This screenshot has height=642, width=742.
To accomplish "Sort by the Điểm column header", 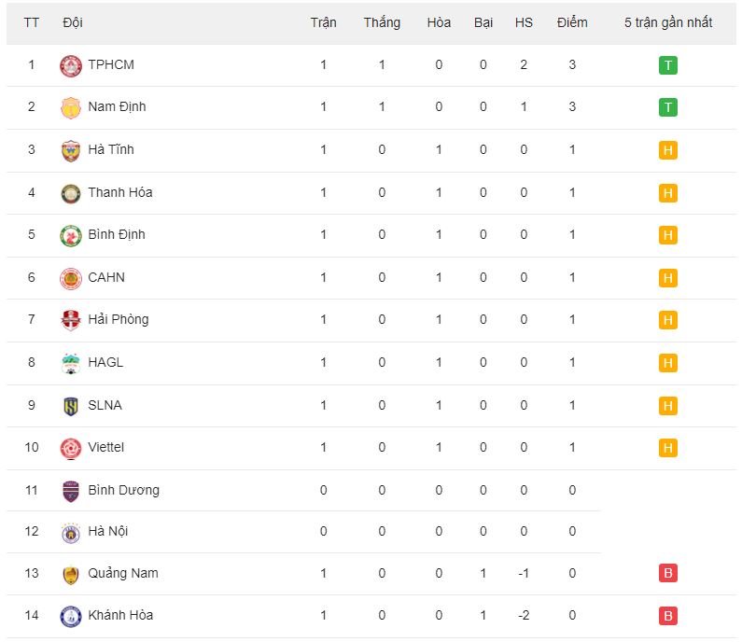I will tap(572, 22).
